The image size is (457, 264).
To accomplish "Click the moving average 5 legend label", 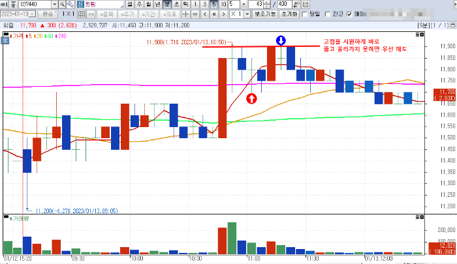I will [29, 36].
